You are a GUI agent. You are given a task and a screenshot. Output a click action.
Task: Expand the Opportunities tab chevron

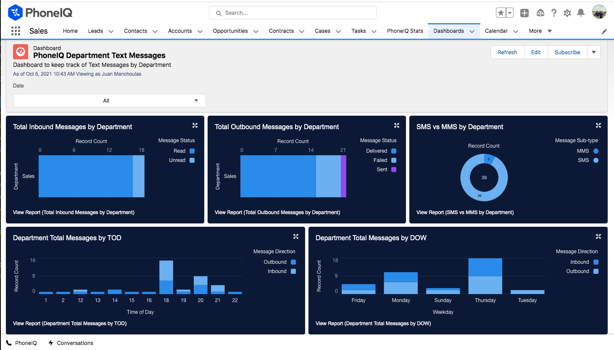coord(256,31)
